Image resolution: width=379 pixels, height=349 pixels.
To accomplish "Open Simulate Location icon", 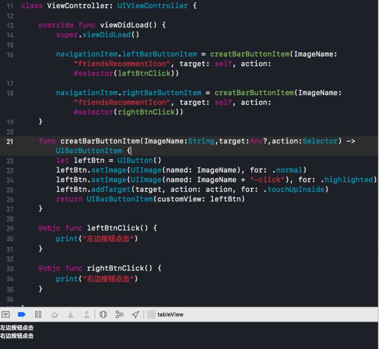I will 135,314.
